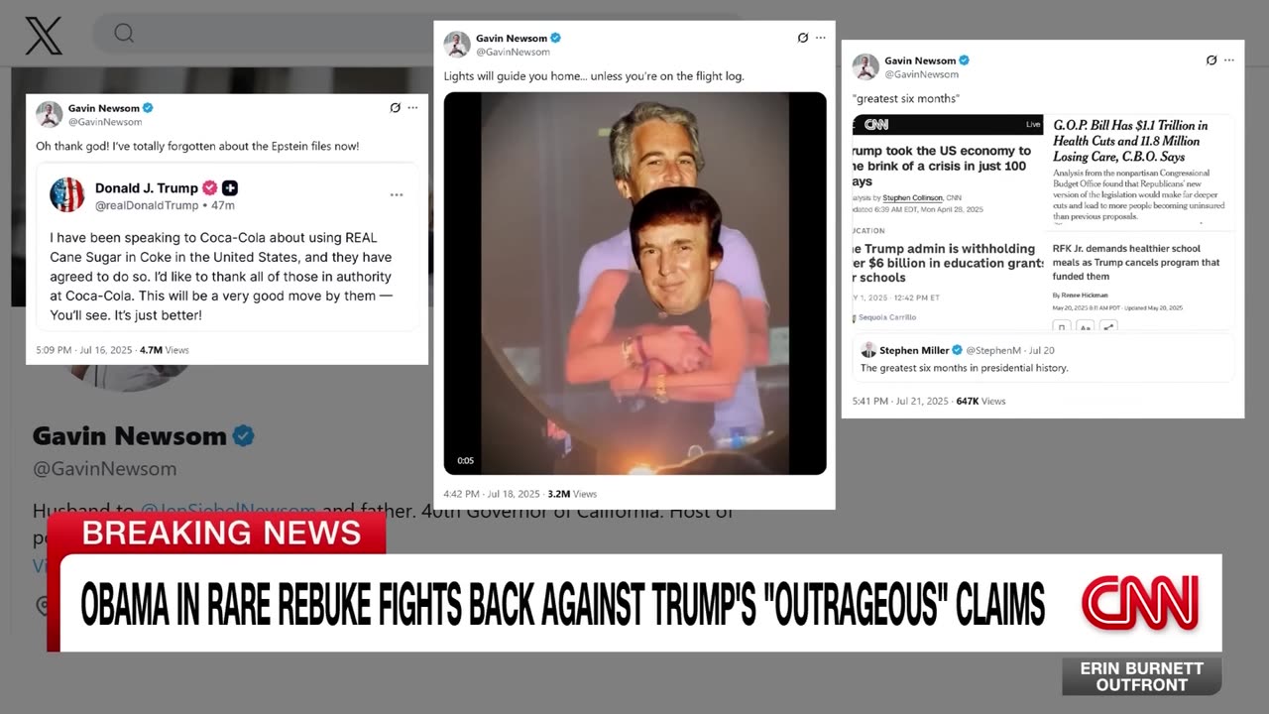1269x714 pixels.
Task: Click the search input field at the top
Action: [x=416, y=34]
